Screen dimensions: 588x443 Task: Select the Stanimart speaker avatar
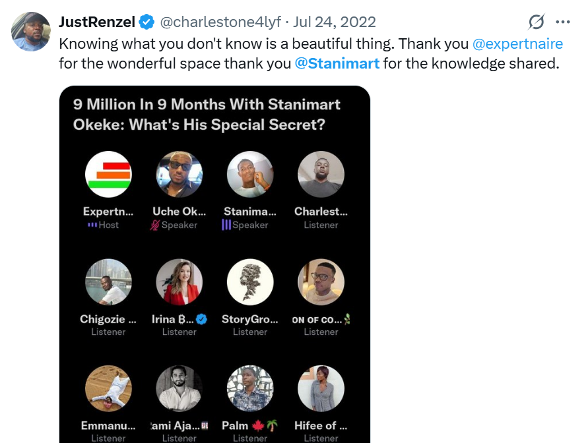pyautogui.click(x=250, y=175)
